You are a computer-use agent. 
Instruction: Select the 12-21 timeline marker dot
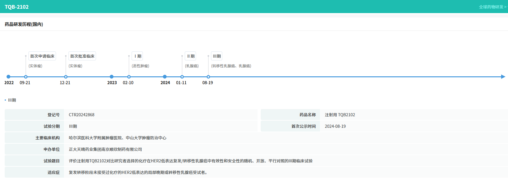click(66, 77)
